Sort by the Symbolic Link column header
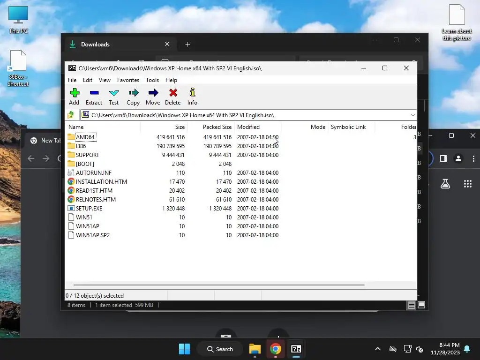 pos(352,127)
